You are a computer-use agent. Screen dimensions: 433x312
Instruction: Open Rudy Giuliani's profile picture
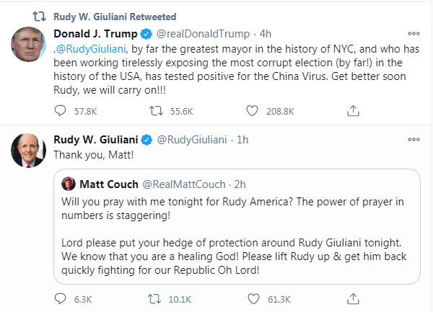[x=29, y=152]
